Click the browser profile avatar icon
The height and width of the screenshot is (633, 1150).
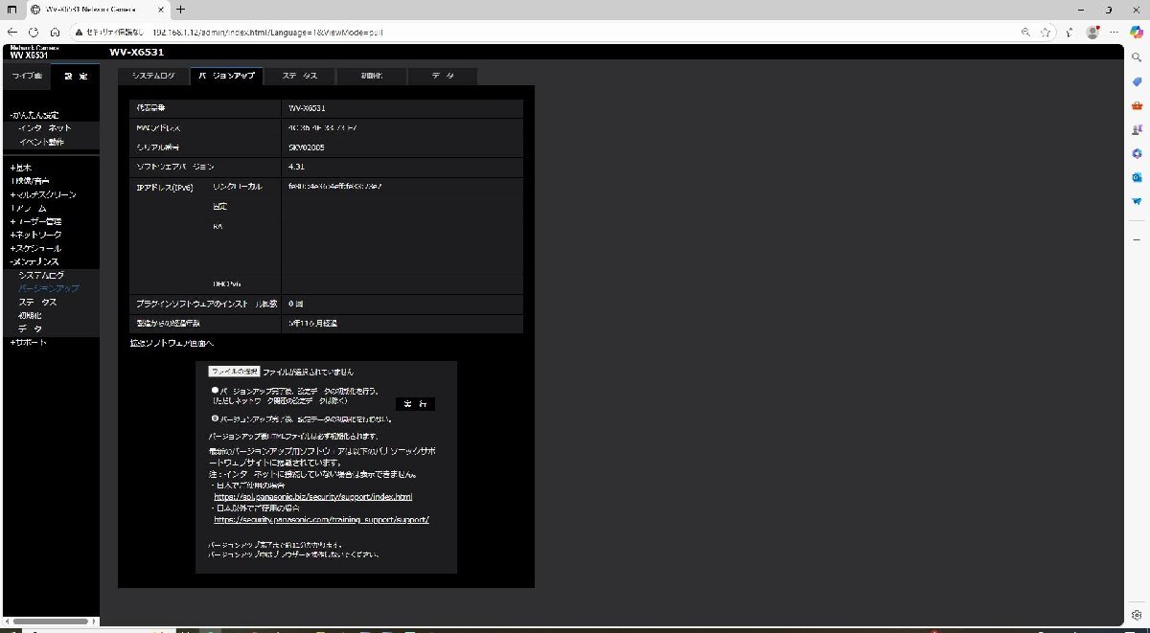[x=1092, y=32]
